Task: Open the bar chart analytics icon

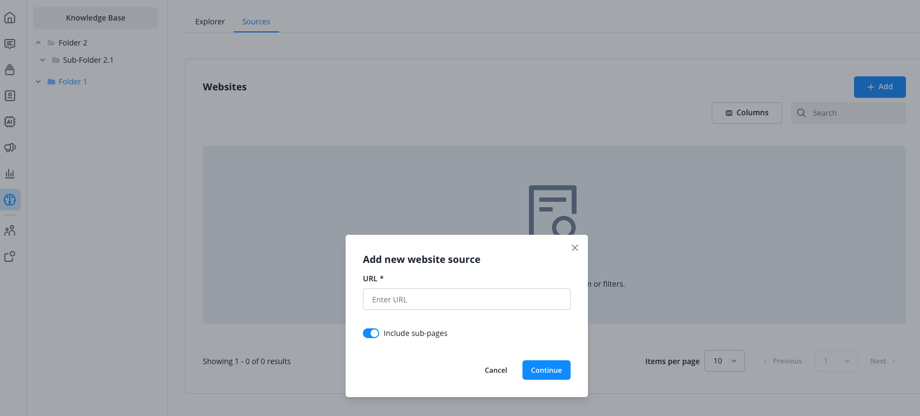Action: coord(10,174)
